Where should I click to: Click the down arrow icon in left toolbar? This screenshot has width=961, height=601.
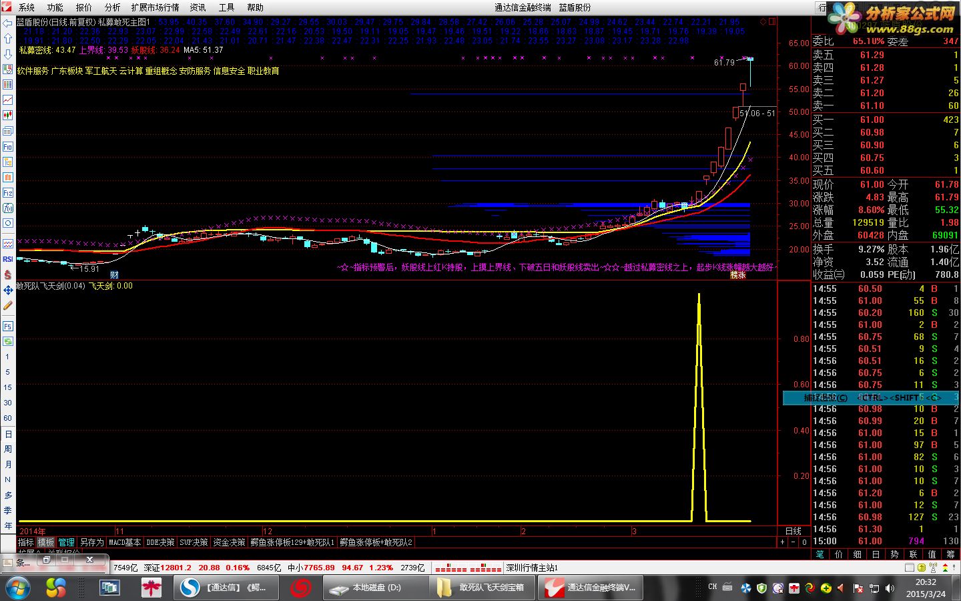(8, 54)
